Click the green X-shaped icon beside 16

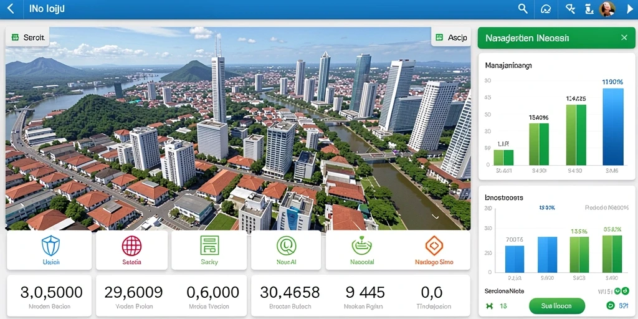point(489,306)
